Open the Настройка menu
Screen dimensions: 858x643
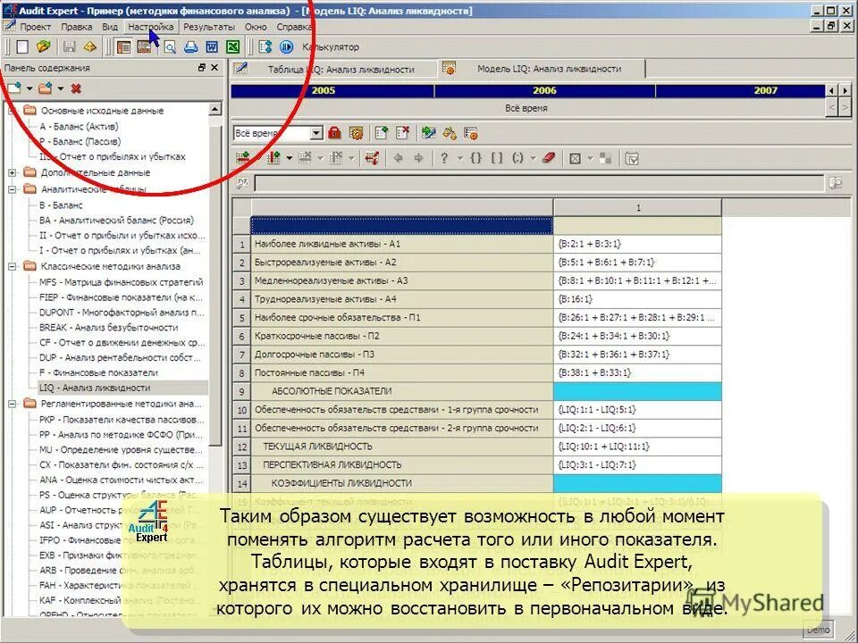151,27
